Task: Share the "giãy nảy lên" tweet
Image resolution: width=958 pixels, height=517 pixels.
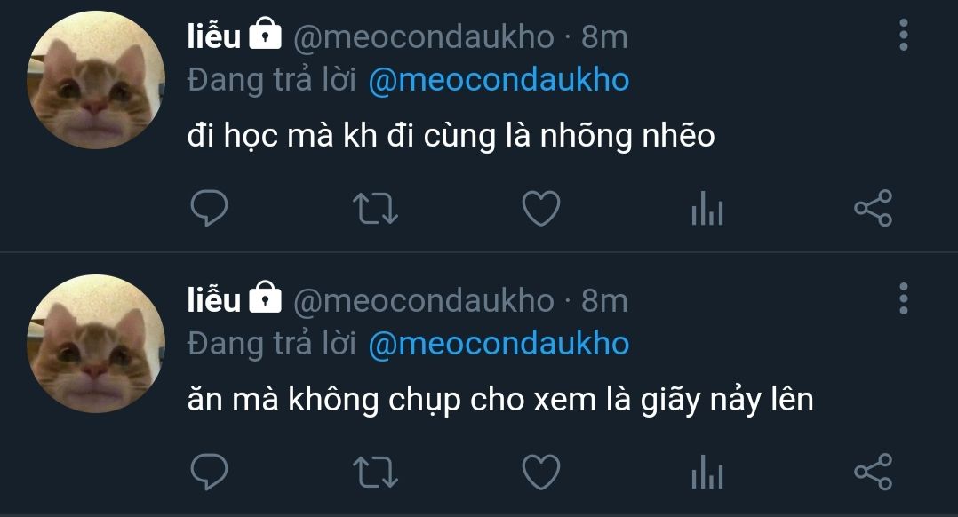Action: (x=873, y=472)
